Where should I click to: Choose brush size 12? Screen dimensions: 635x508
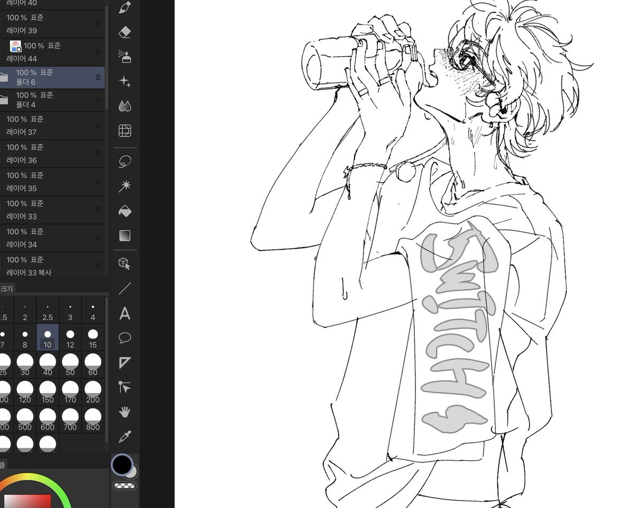click(x=70, y=338)
